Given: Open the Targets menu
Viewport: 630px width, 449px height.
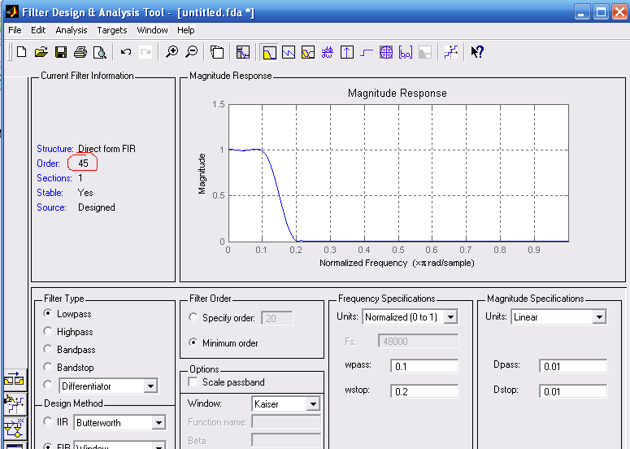Looking at the screenshot, I should [111, 30].
